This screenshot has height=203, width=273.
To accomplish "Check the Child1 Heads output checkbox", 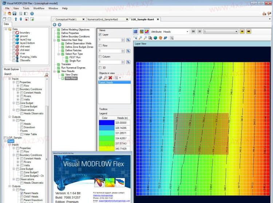I will click(22, 196).
